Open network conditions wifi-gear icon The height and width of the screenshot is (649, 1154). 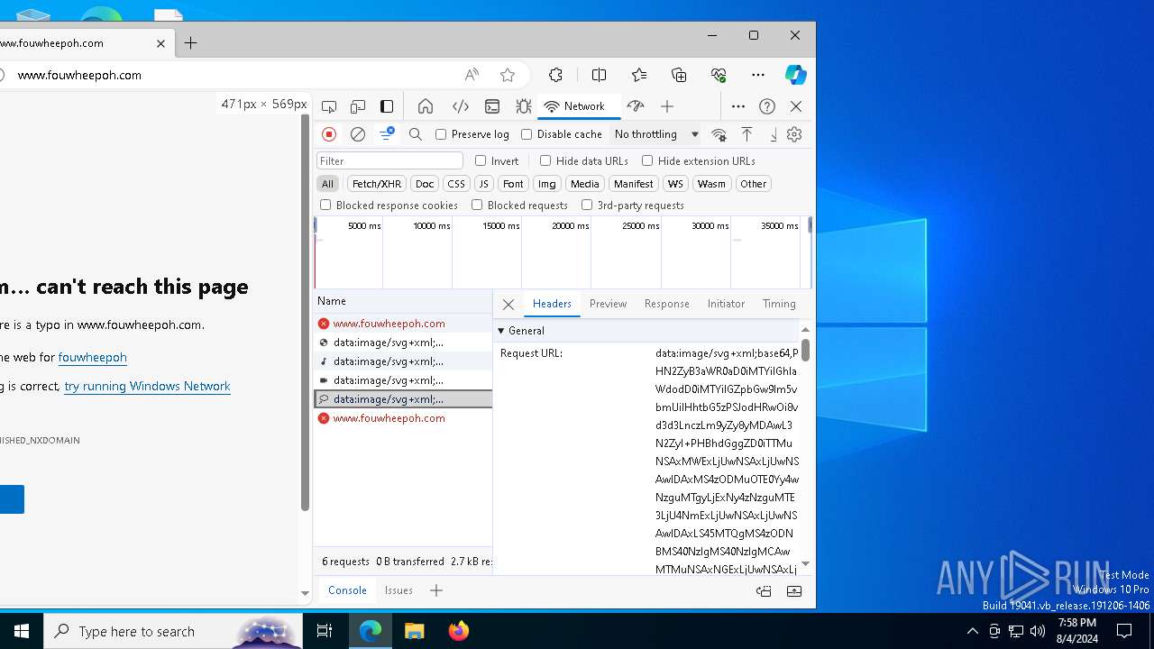(719, 134)
